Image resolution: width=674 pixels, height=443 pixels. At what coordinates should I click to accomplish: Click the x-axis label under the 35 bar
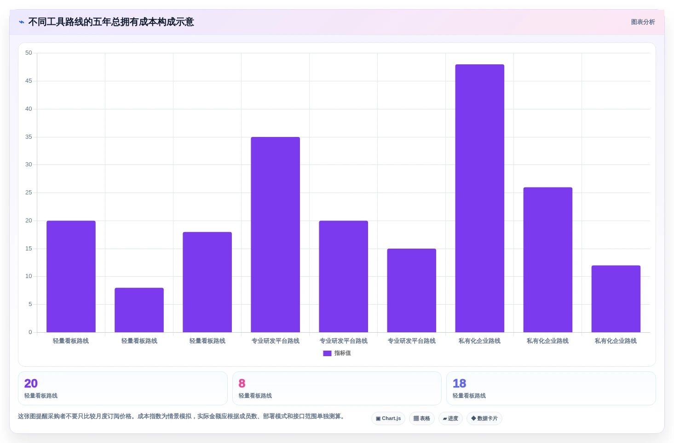click(275, 341)
